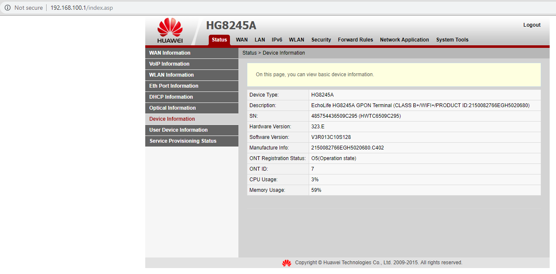
Task: Open VoIP Information in sidebar
Action: (x=192, y=64)
